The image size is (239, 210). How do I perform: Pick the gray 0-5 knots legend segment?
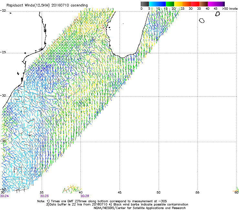[x=145, y=4]
